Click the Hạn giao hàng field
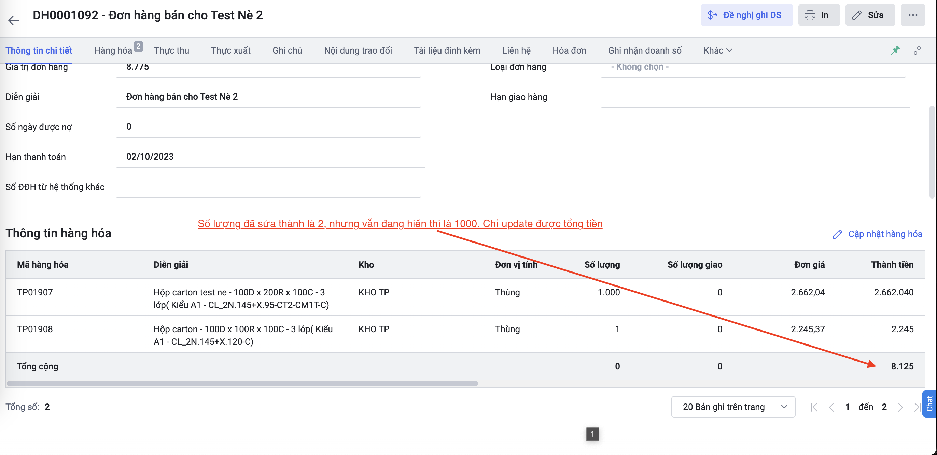 [755, 97]
